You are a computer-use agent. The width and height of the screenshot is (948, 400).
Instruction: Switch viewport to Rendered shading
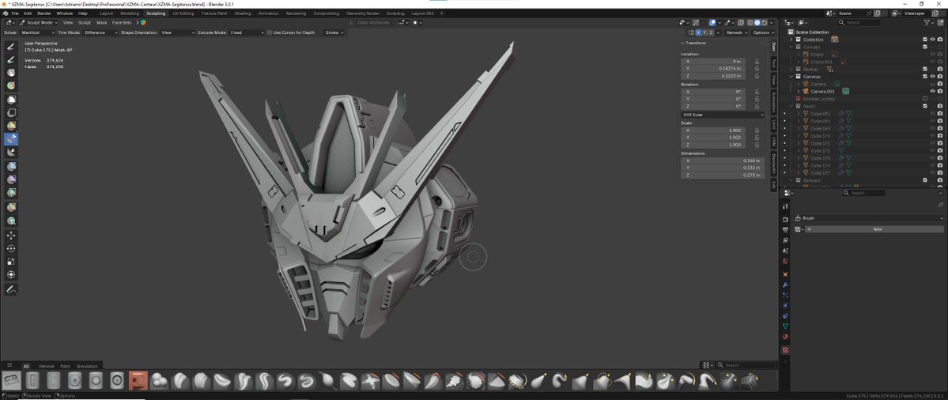[765, 23]
